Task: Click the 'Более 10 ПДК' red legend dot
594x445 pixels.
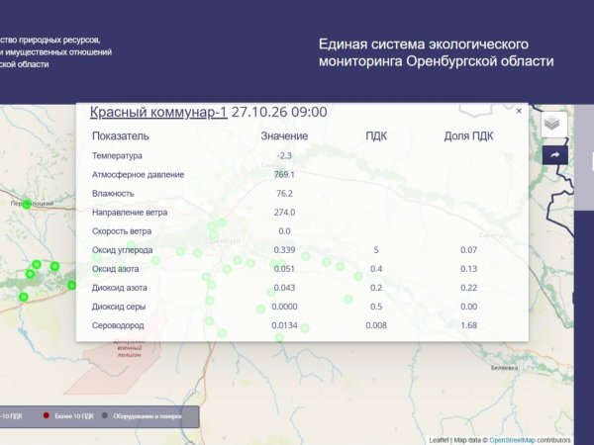Action: coord(47,415)
